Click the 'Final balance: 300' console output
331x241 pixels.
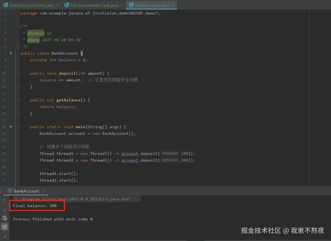coord(35,206)
